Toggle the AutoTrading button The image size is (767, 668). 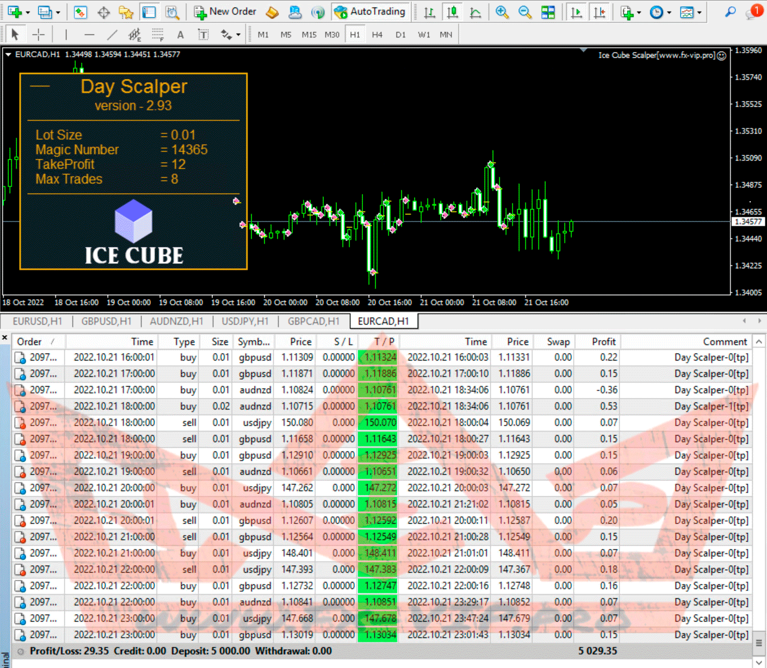click(x=370, y=11)
